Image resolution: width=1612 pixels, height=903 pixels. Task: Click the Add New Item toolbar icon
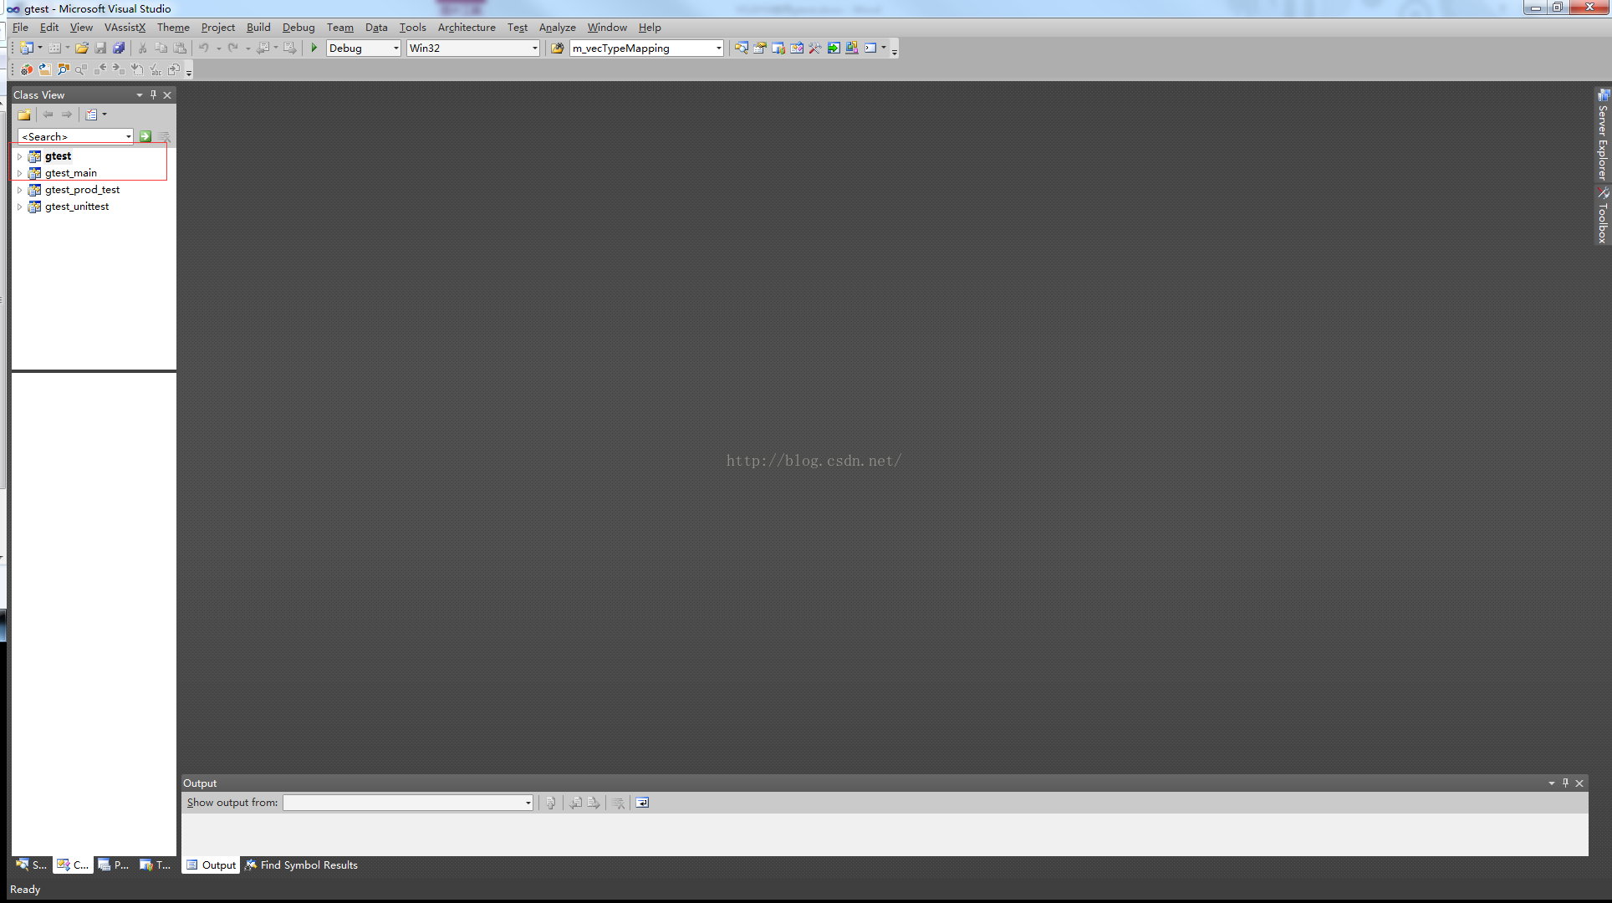(x=54, y=48)
